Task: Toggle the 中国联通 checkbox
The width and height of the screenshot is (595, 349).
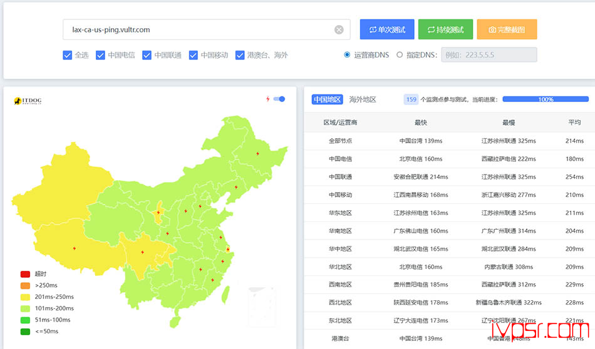Action: (x=147, y=55)
